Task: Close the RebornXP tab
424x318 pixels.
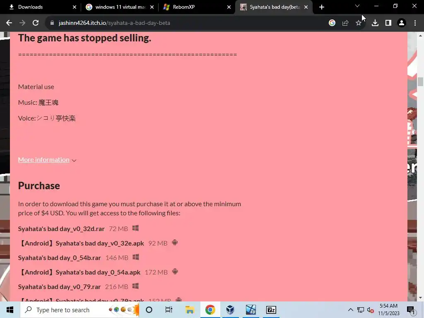Action: 229,7
